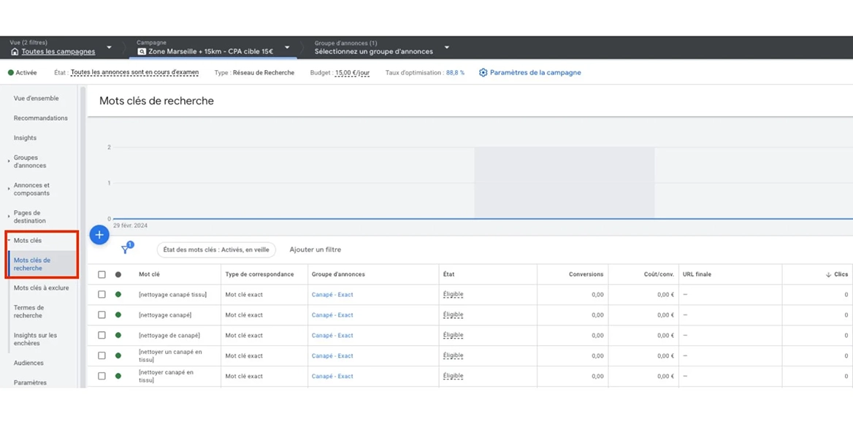Click Ajouter un filtre
Image resolution: width=853 pixels, height=424 pixels.
tap(315, 250)
